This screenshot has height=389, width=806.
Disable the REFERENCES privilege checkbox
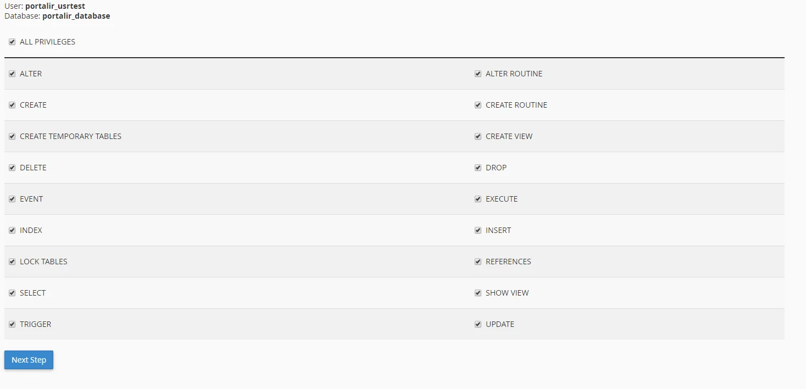(478, 262)
